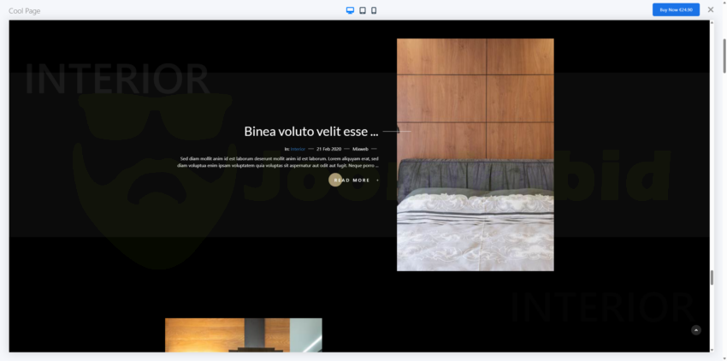Open the Read More link

pyautogui.click(x=352, y=180)
